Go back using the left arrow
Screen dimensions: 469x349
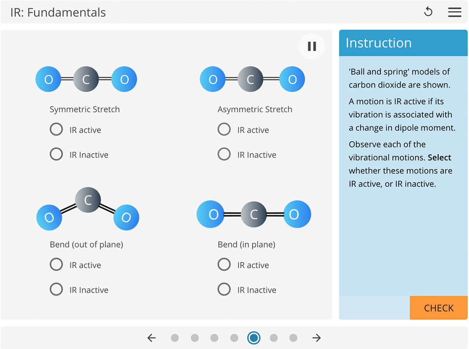coord(151,338)
